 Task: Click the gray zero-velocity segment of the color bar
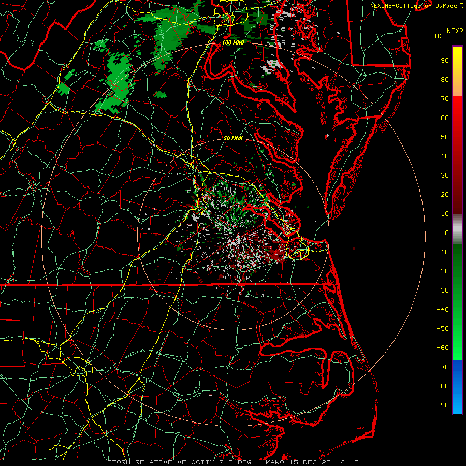pos(457,229)
